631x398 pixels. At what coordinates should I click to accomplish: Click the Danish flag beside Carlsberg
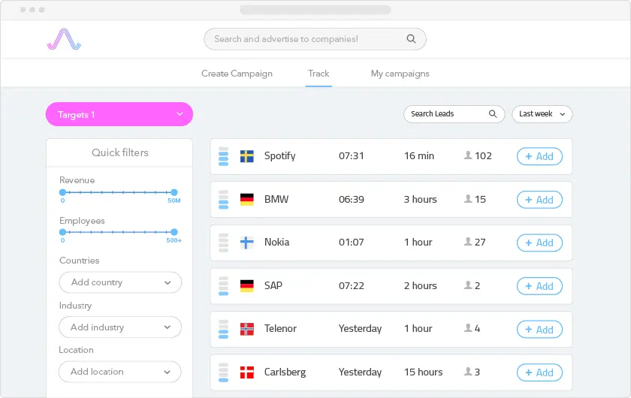[x=246, y=372]
